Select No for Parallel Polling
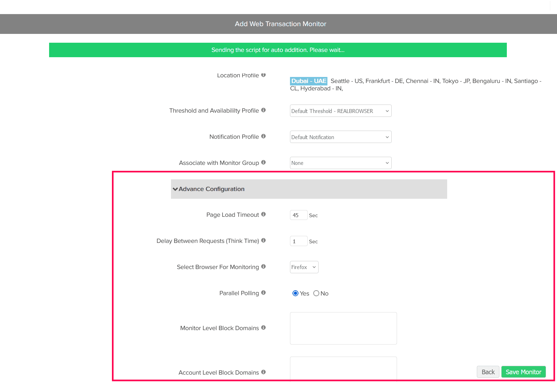 pos(316,293)
